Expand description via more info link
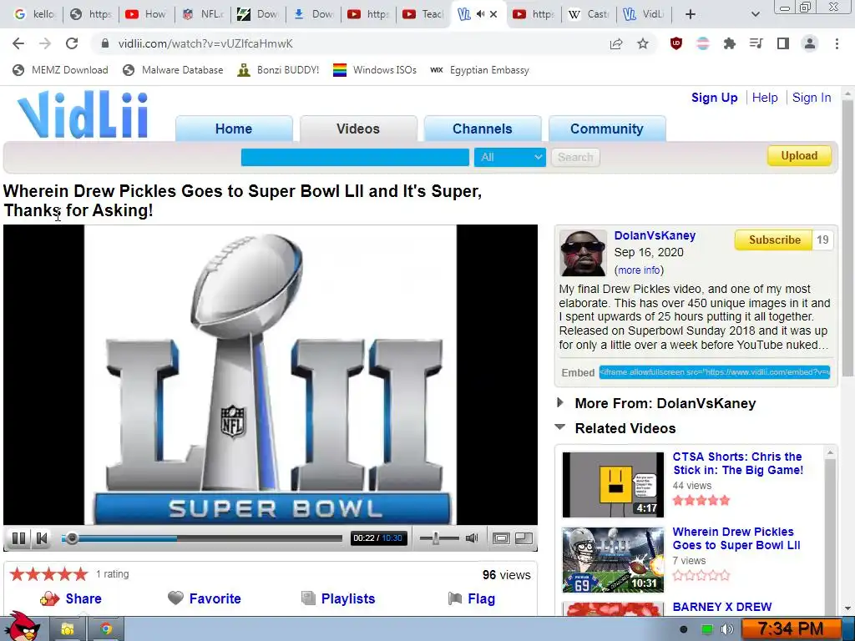855x641 pixels. click(639, 270)
